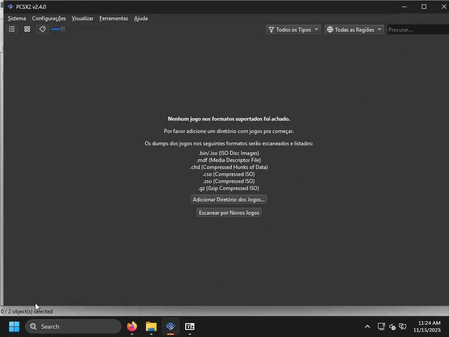Image resolution: width=449 pixels, height=337 pixels.
Task: Click the PCSX2 taskbar icon
Action: (x=171, y=326)
